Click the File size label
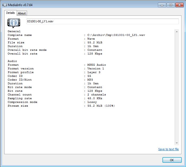 [16, 42]
